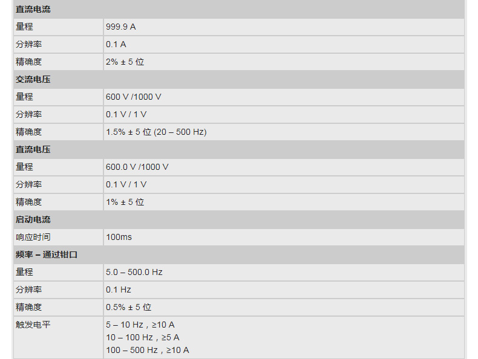Select the 10 – 100 Hz，≥5 A line
This screenshot has width=478, height=359.
(x=143, y=337)
